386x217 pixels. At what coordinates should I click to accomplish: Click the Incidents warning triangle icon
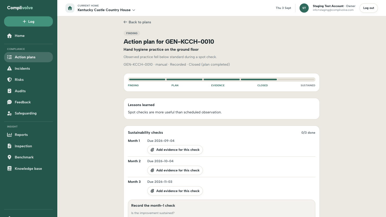pos(10,69)
